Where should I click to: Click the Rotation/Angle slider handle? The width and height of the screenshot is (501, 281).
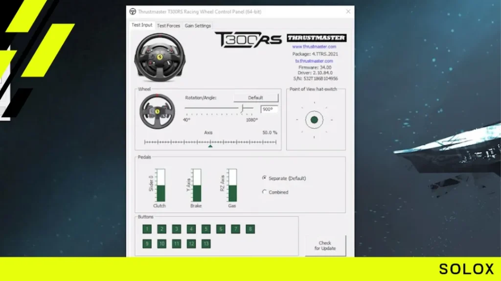(x=243, y=108)
